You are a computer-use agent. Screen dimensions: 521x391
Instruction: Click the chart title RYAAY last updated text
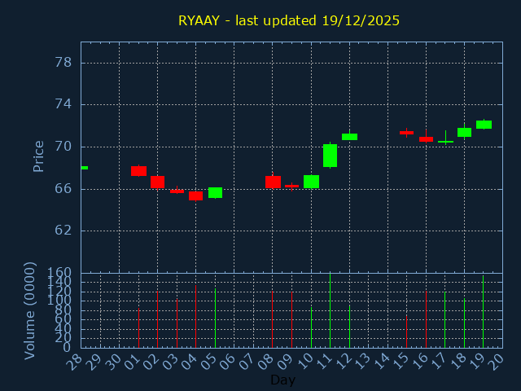(289, 20)
